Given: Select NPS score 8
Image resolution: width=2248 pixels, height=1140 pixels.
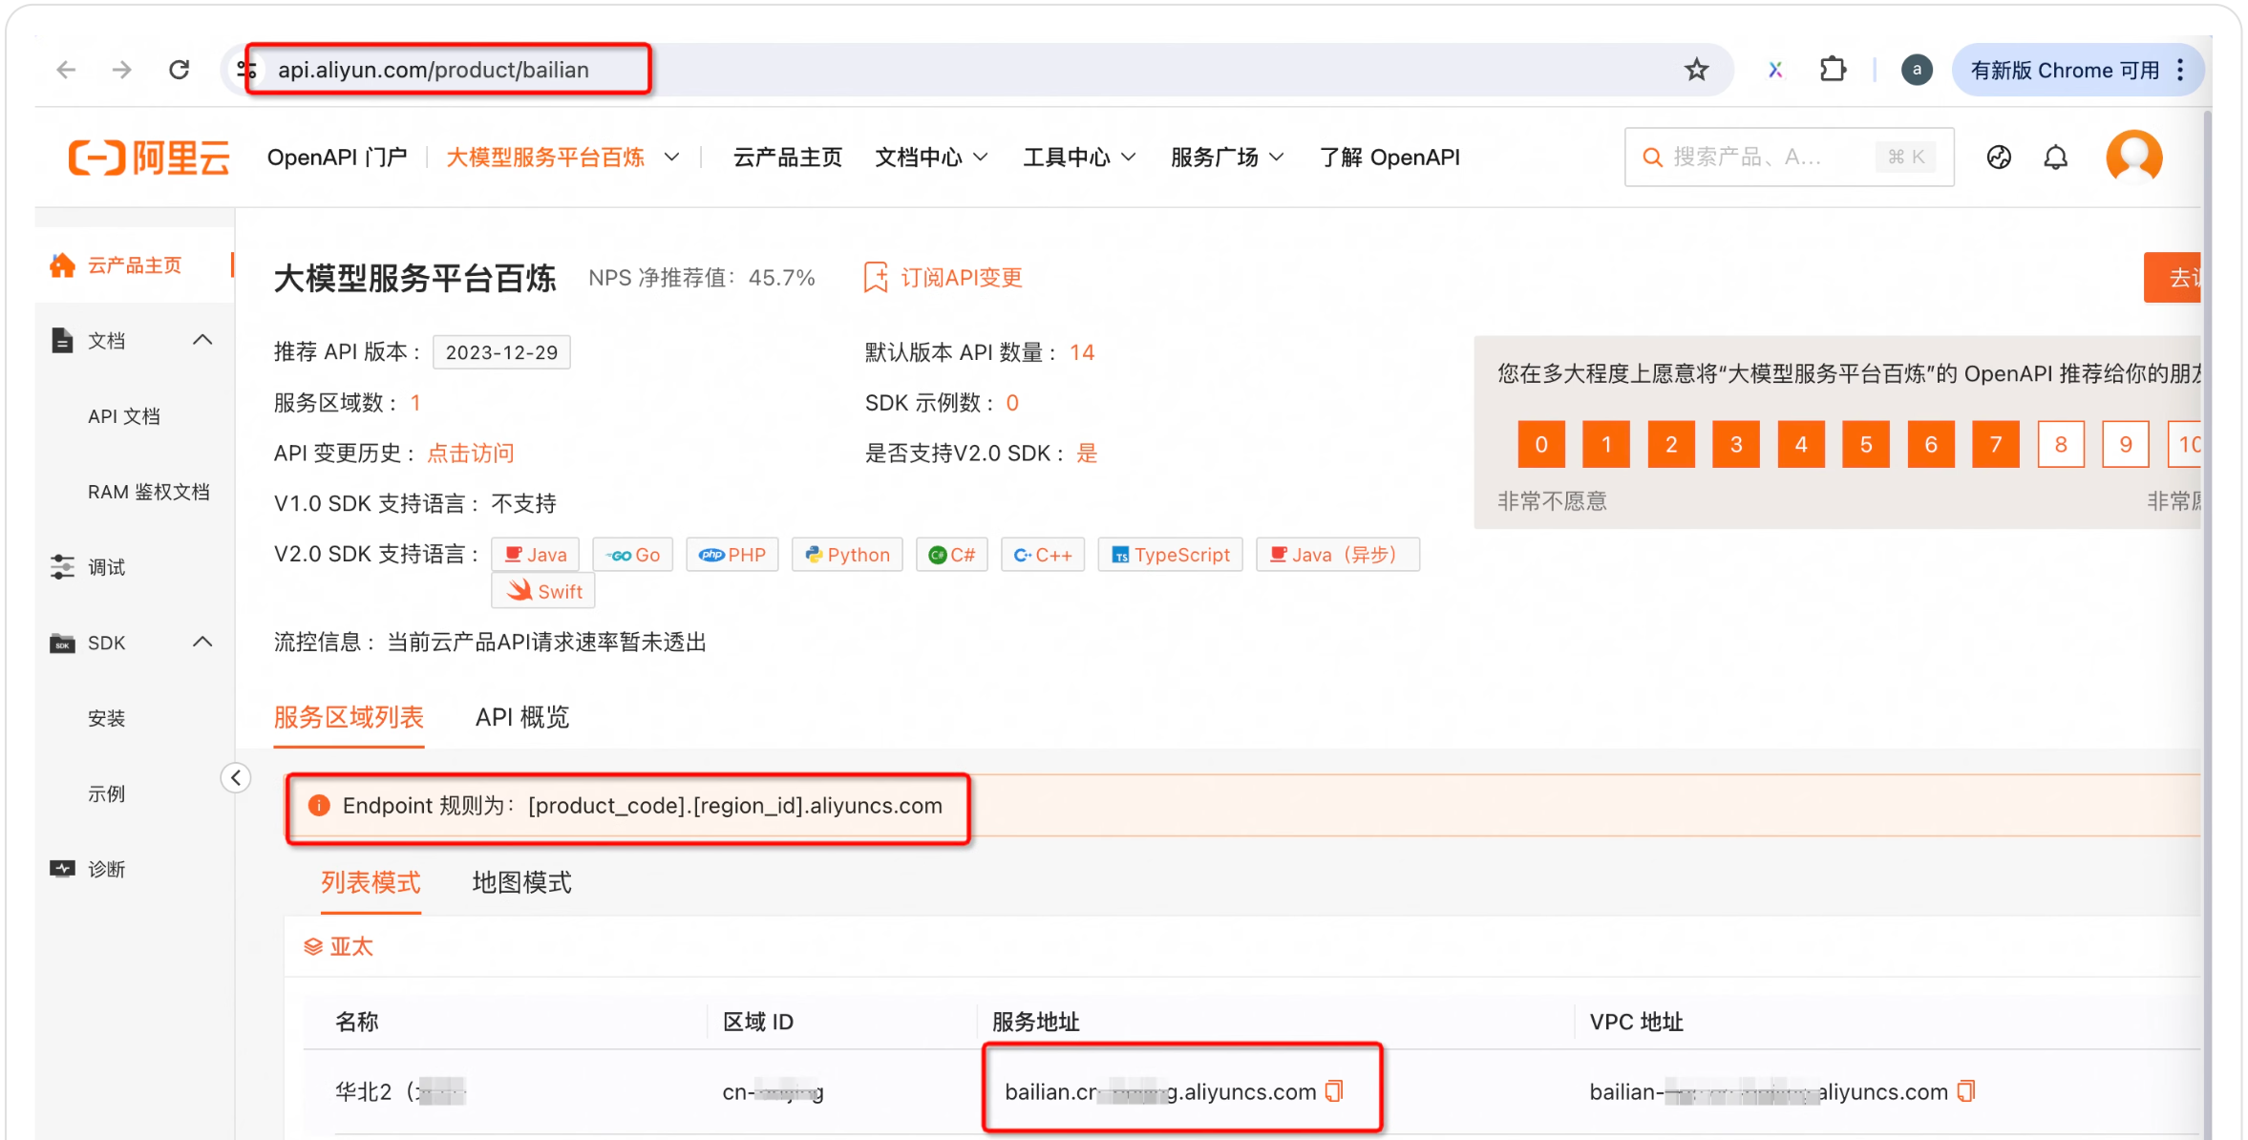Looking at the screenshot, I should coord(2060,444).
